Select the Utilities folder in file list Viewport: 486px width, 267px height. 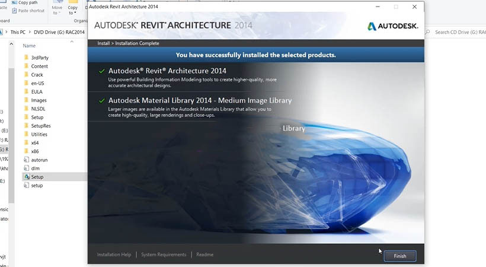(x=39, y=134)
